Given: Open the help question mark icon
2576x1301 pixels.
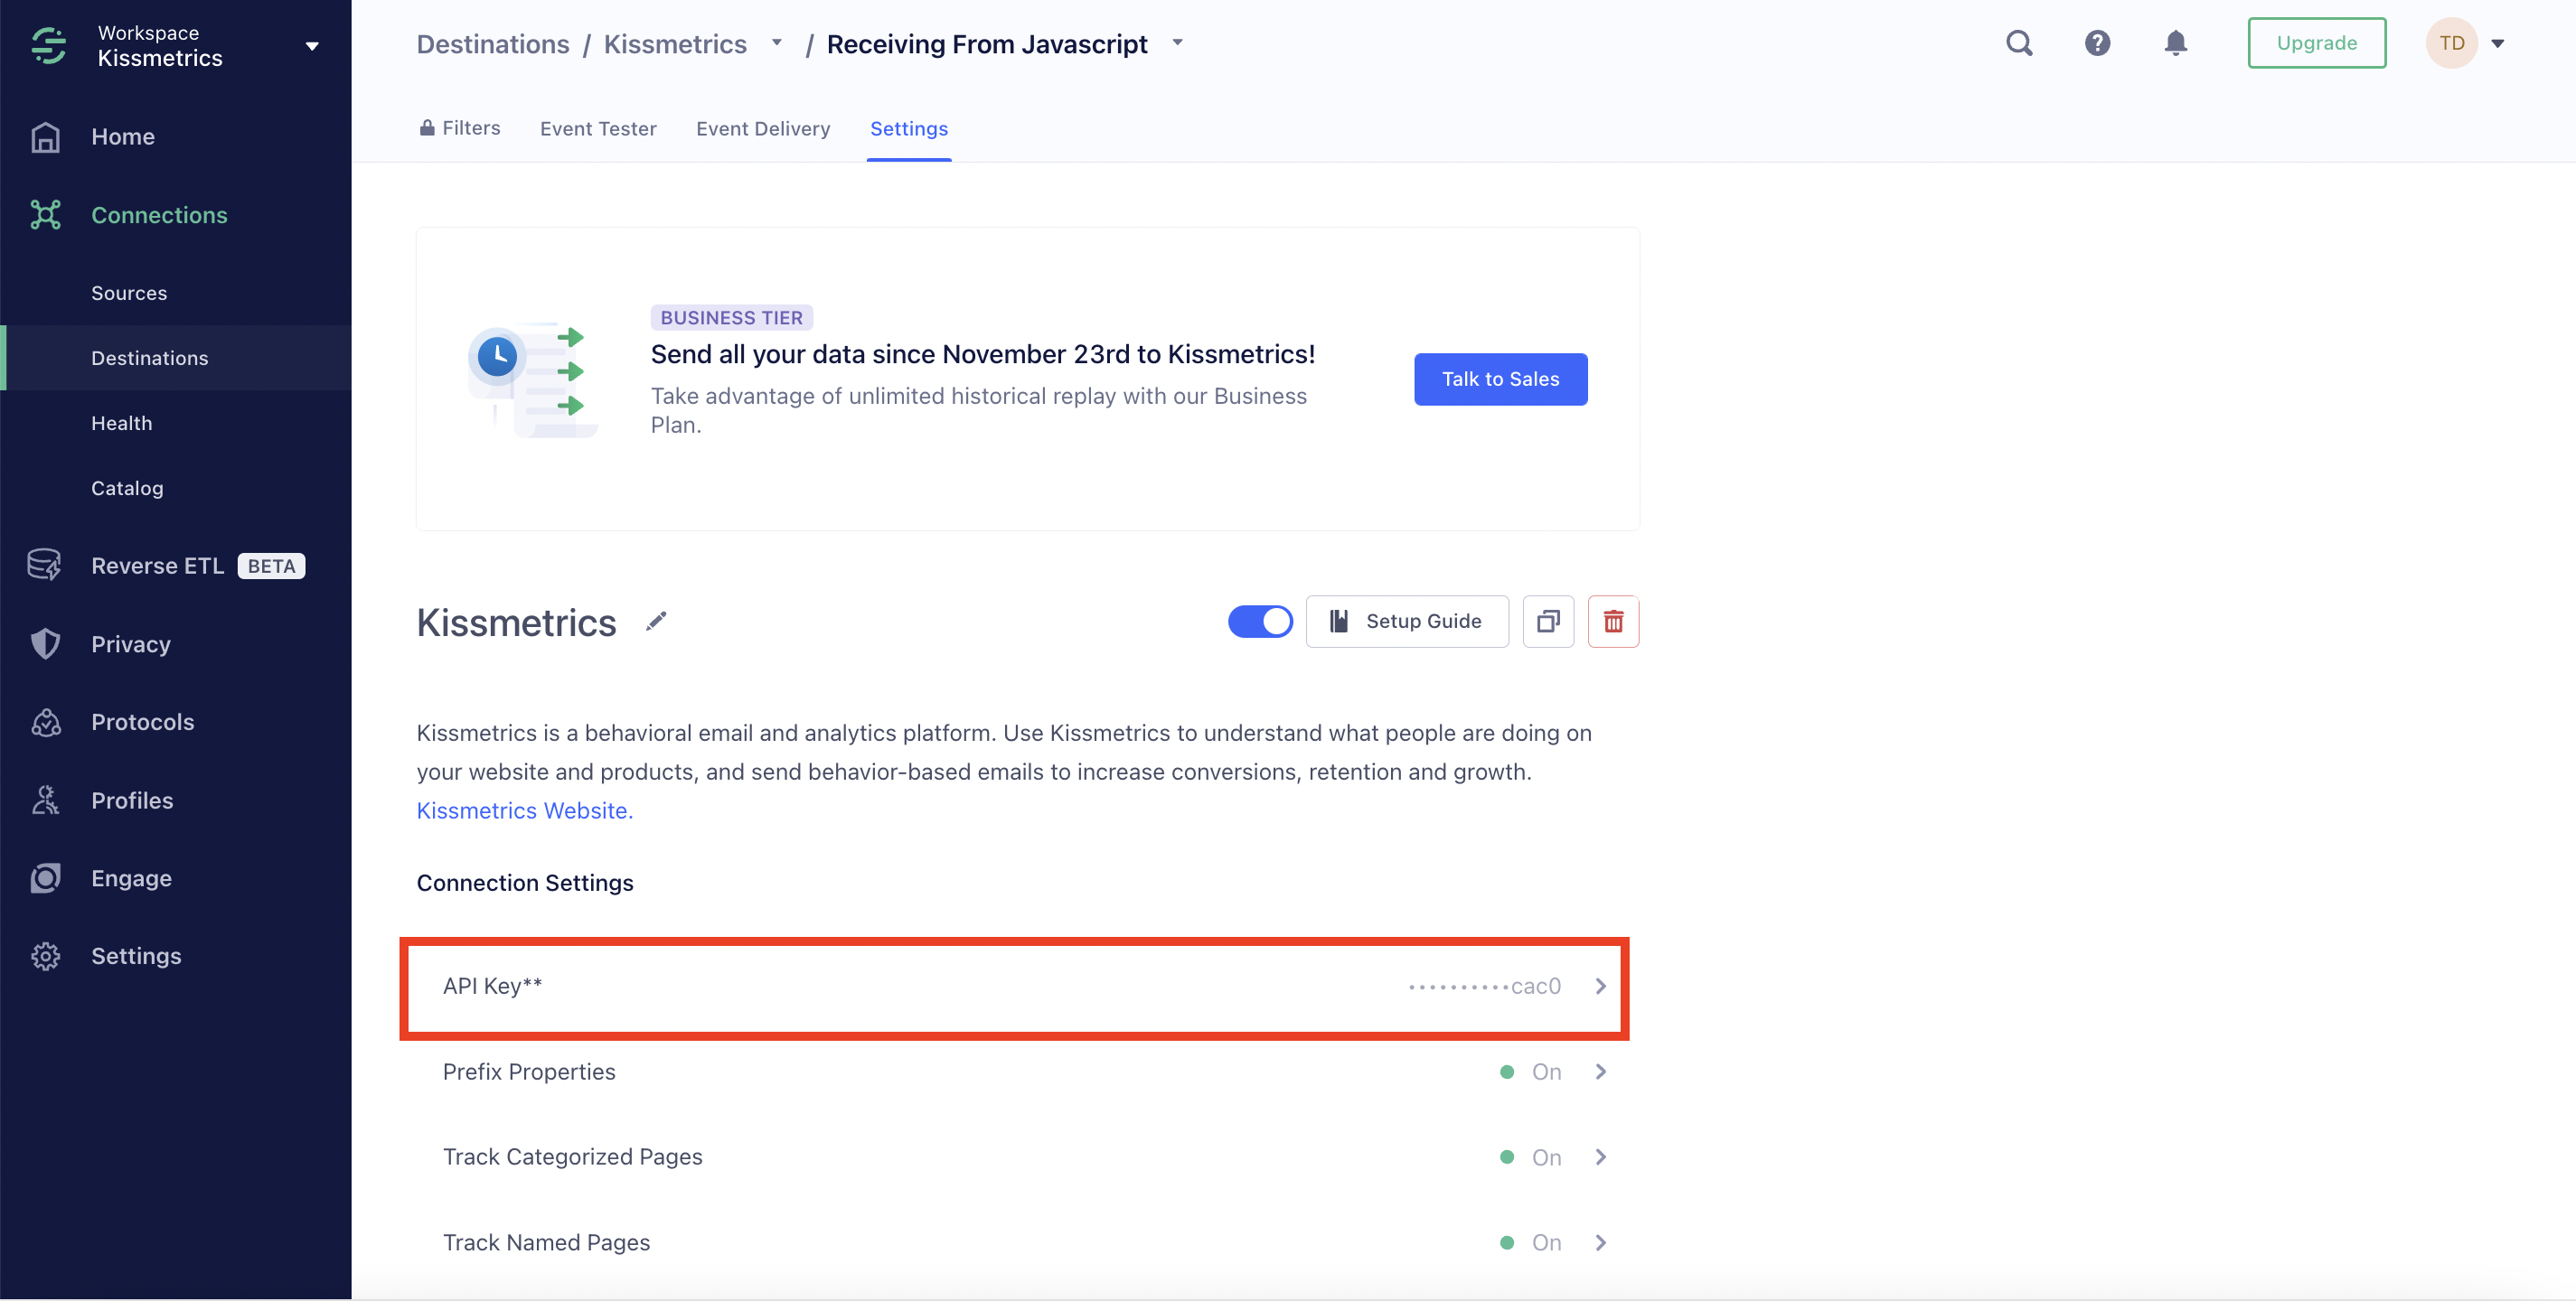Looking at the screenshot, I should coord(2097,43).
